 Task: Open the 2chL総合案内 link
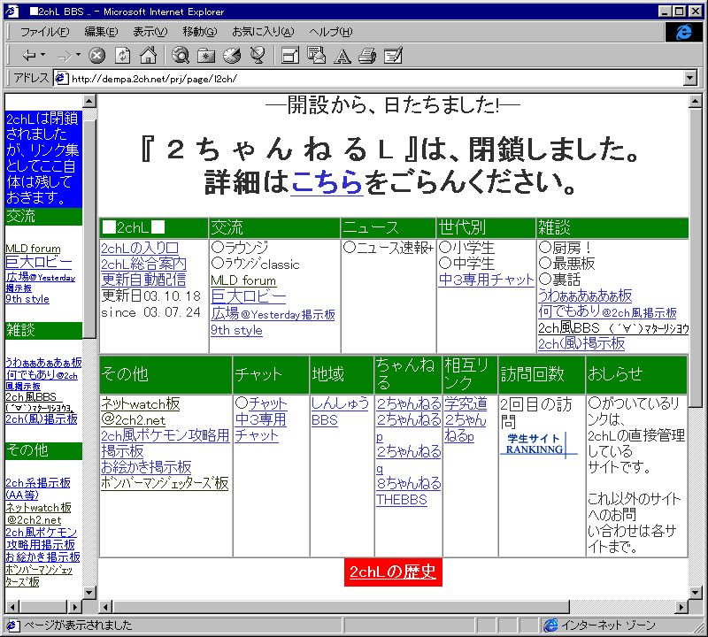click(143, 264)
